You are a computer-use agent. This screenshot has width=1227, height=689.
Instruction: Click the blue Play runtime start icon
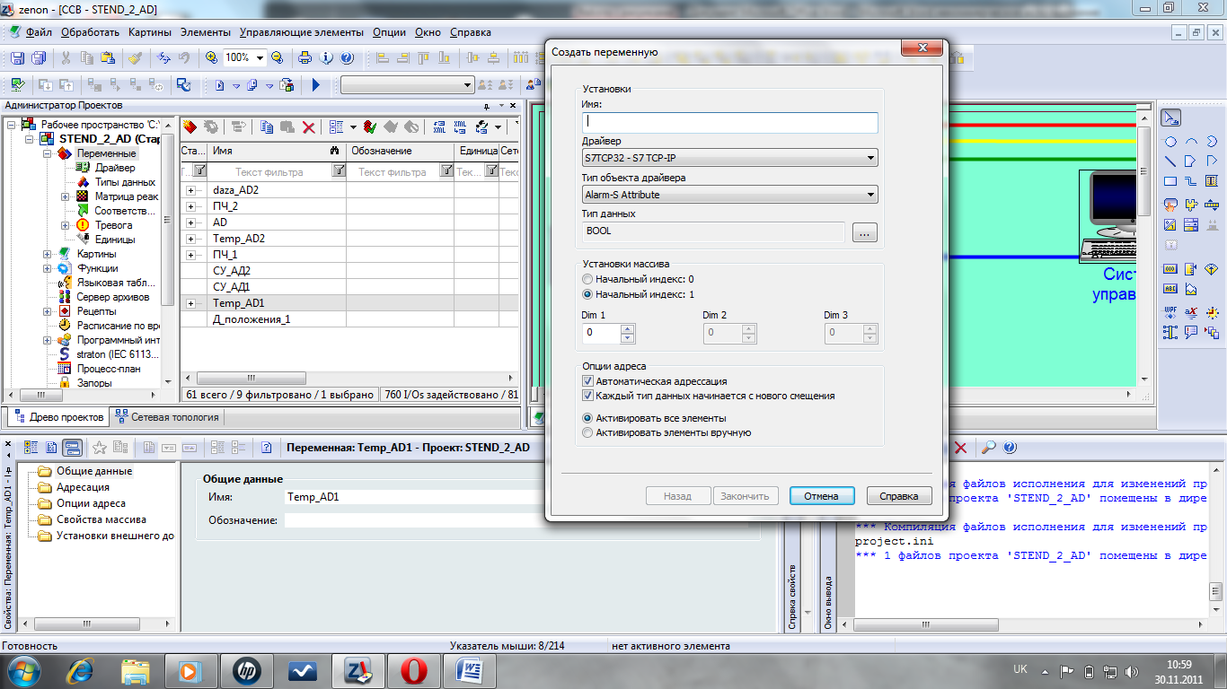click(x=315, y=85)
